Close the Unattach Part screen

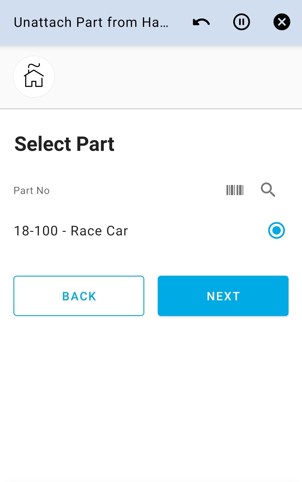(282, 22)
